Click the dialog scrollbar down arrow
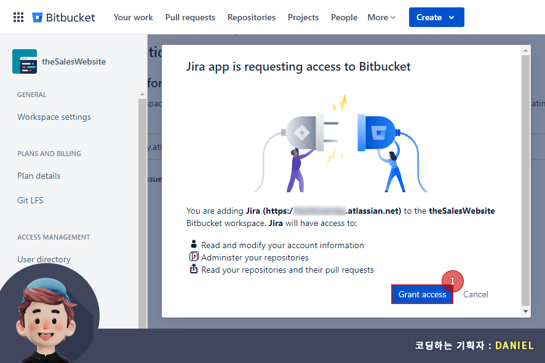Viewport: 545px width, 363px height. coord(525,311)
